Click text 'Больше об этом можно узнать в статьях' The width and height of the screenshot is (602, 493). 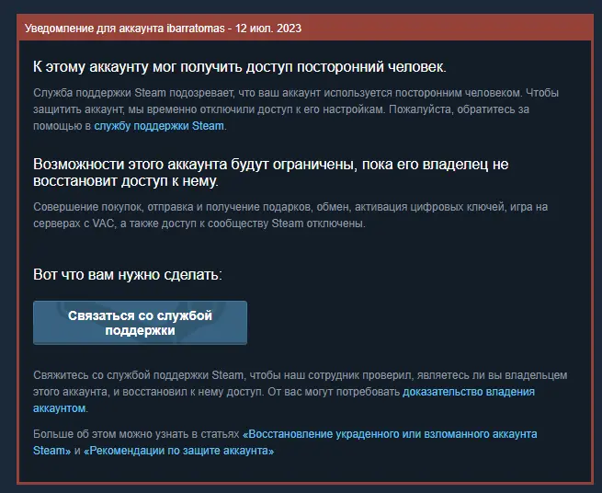tap(136, 434)
